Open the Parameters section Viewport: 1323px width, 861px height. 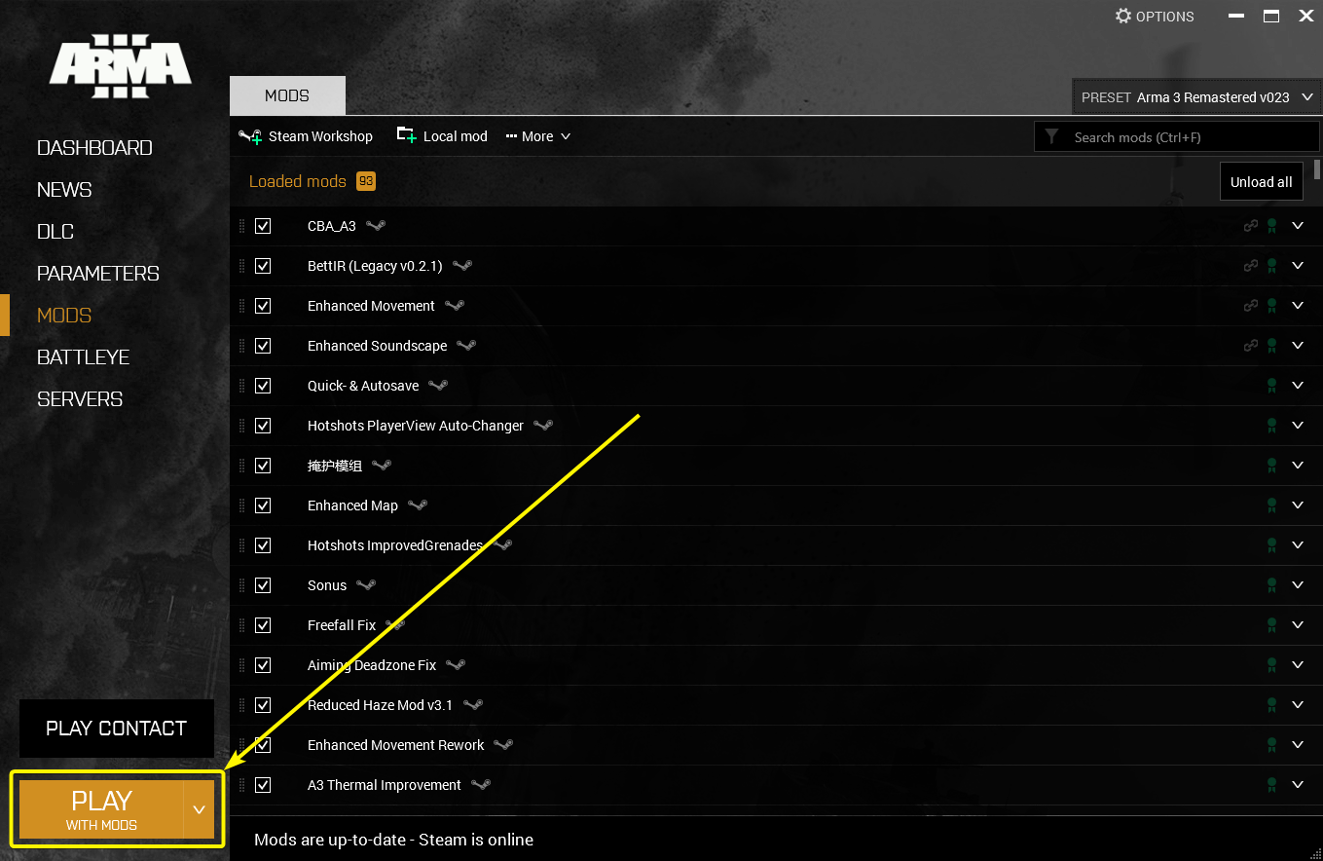98,274
